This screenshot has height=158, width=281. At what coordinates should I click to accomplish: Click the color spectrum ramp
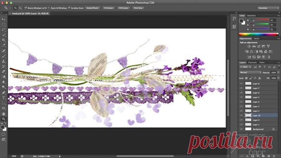258,34
